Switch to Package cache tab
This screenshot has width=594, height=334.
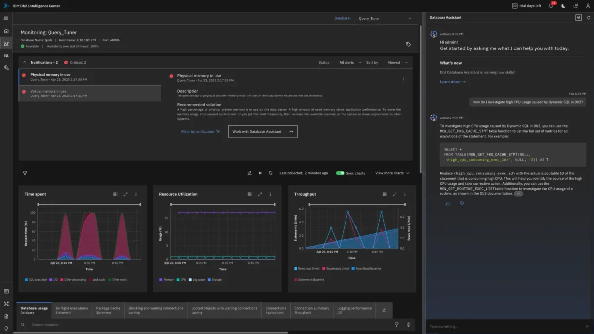coord(108,310)
